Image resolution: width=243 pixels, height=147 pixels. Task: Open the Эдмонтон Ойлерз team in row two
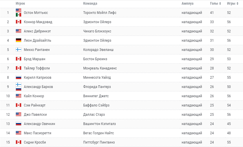(97, 22)
